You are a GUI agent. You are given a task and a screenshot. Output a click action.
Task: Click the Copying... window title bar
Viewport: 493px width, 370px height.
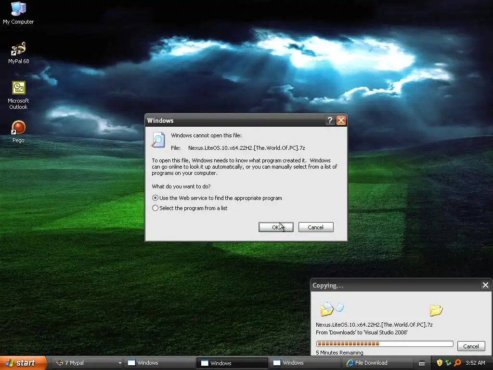tap(395, 285)
